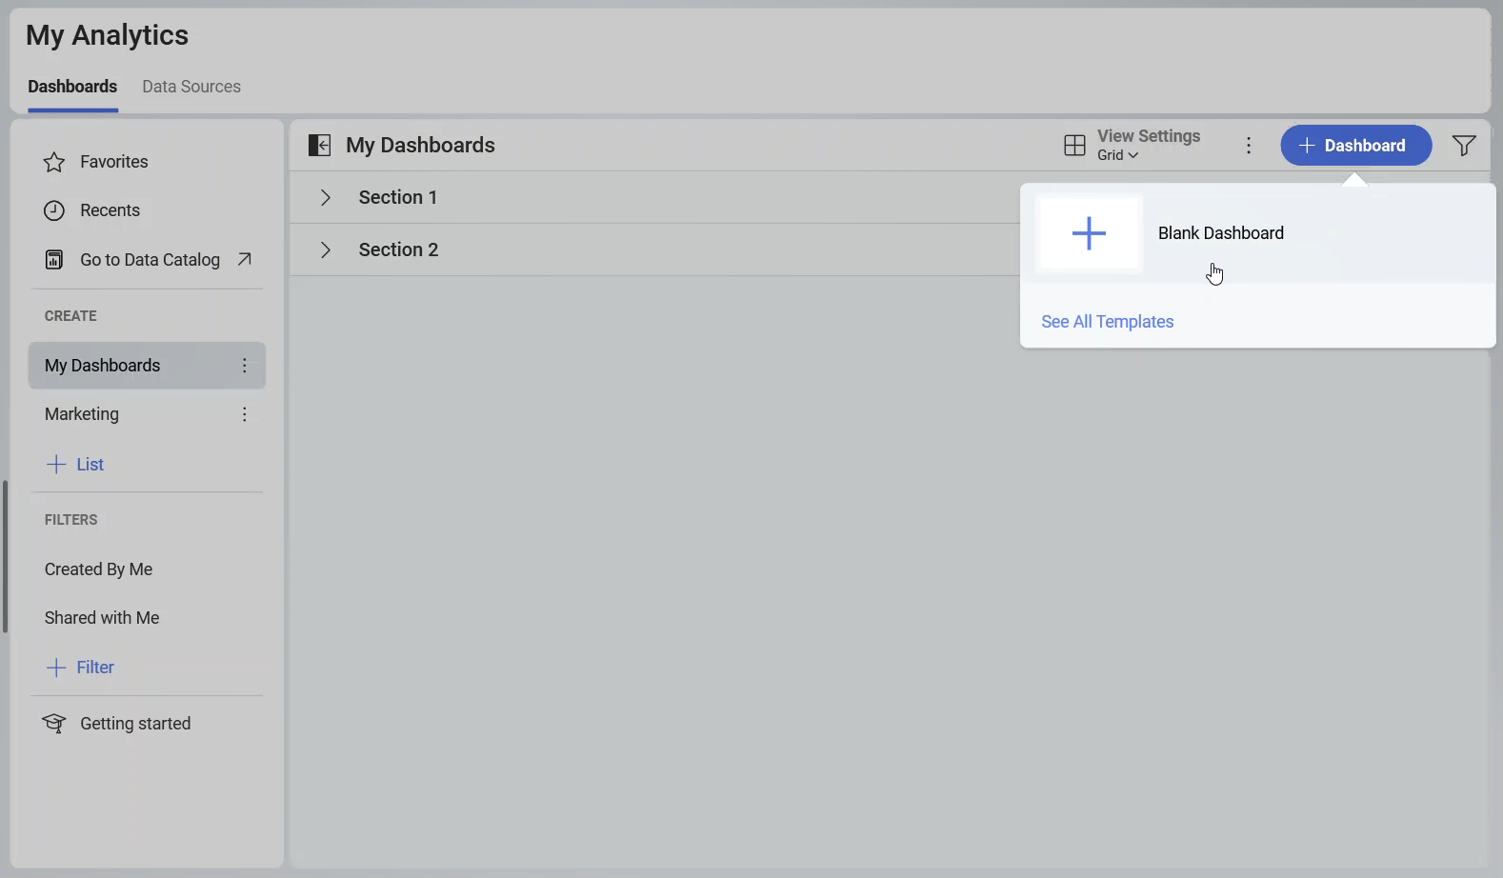Switch to the Dashboards tab
This screenshot has height=878, width=1503.
(x=72, y=87)
